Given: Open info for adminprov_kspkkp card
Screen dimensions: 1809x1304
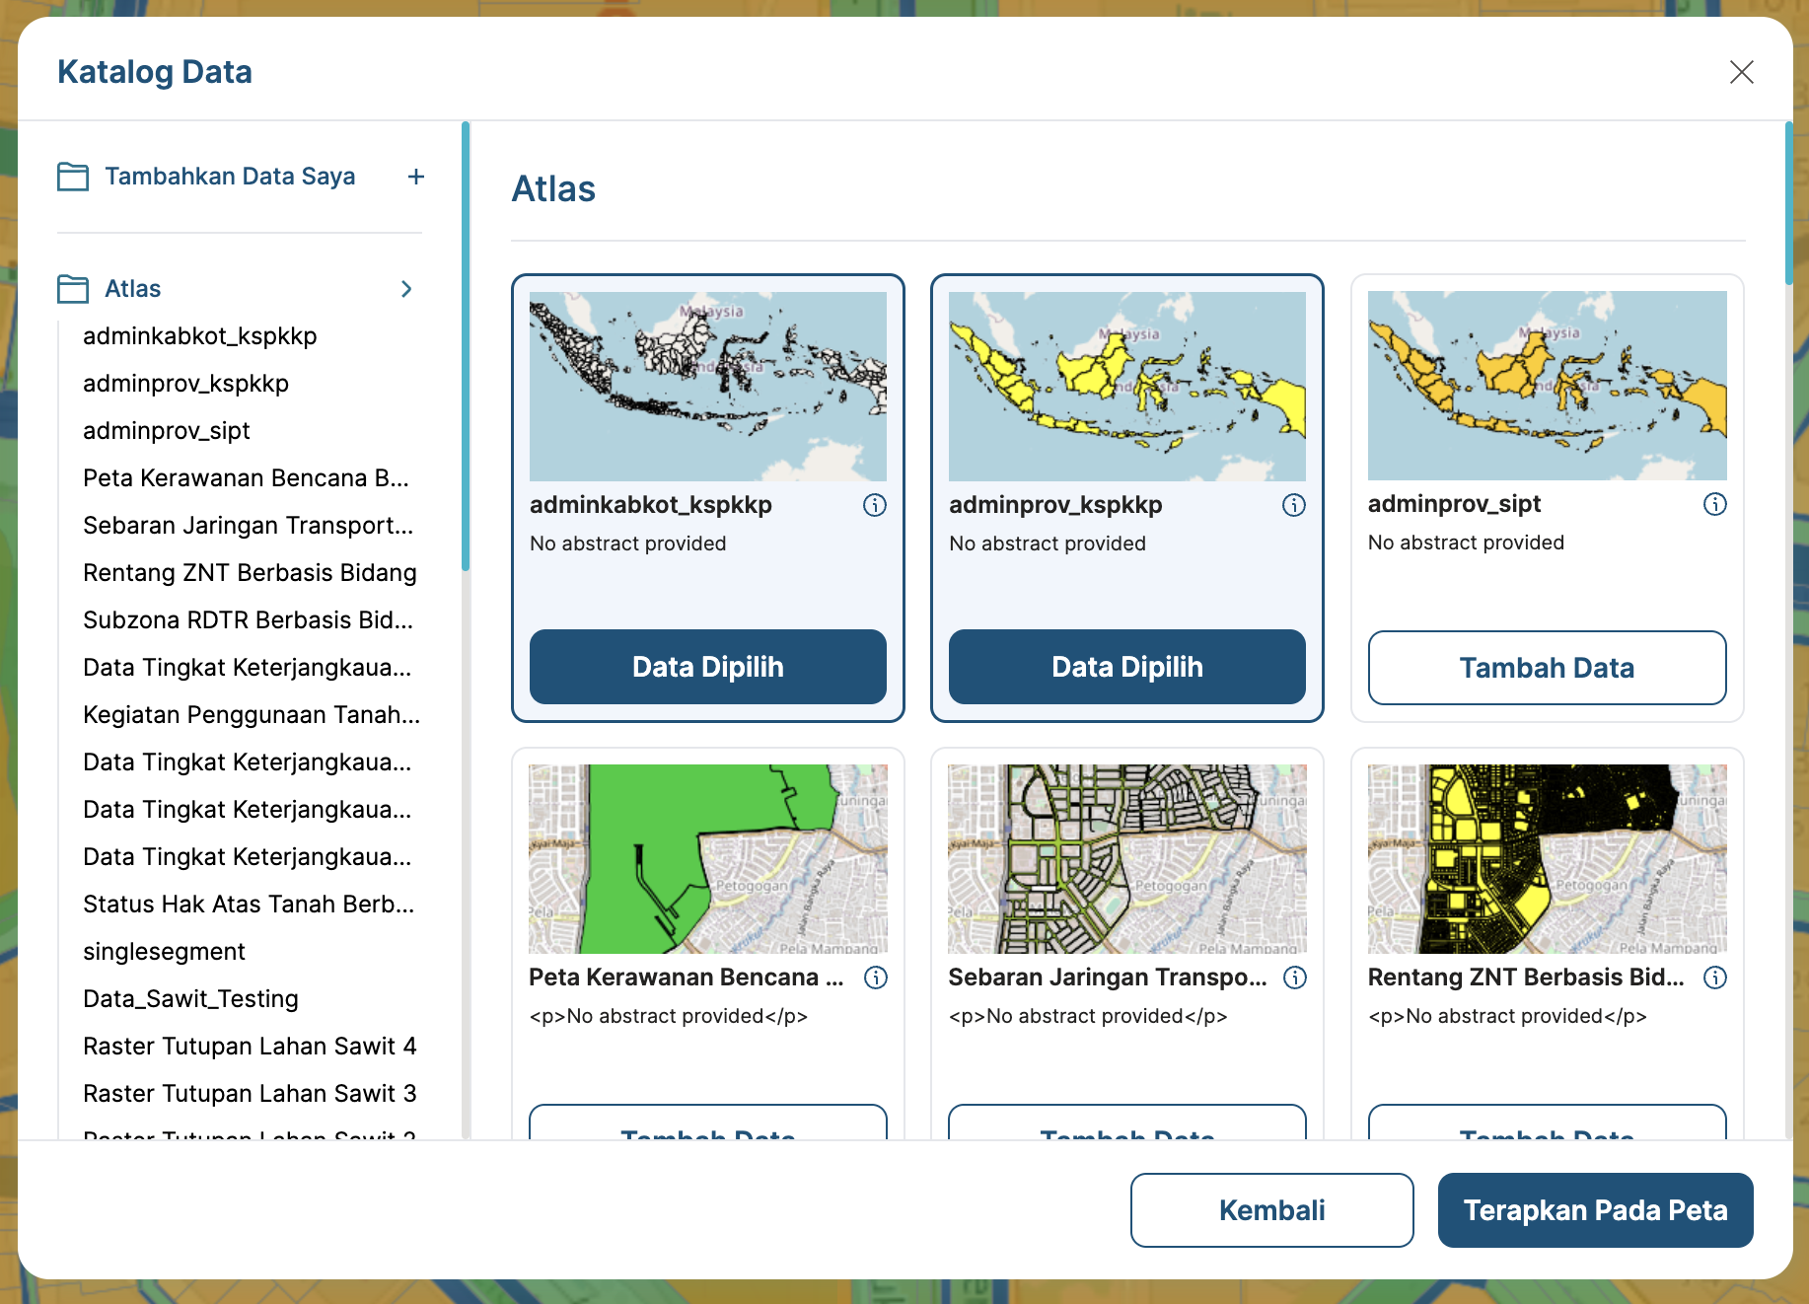Looking at the screenshot, I should click(x=1294, y=505).
